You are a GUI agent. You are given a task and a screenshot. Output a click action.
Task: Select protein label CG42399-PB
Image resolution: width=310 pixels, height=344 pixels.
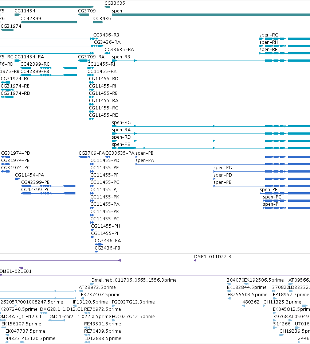pos(35,182)
